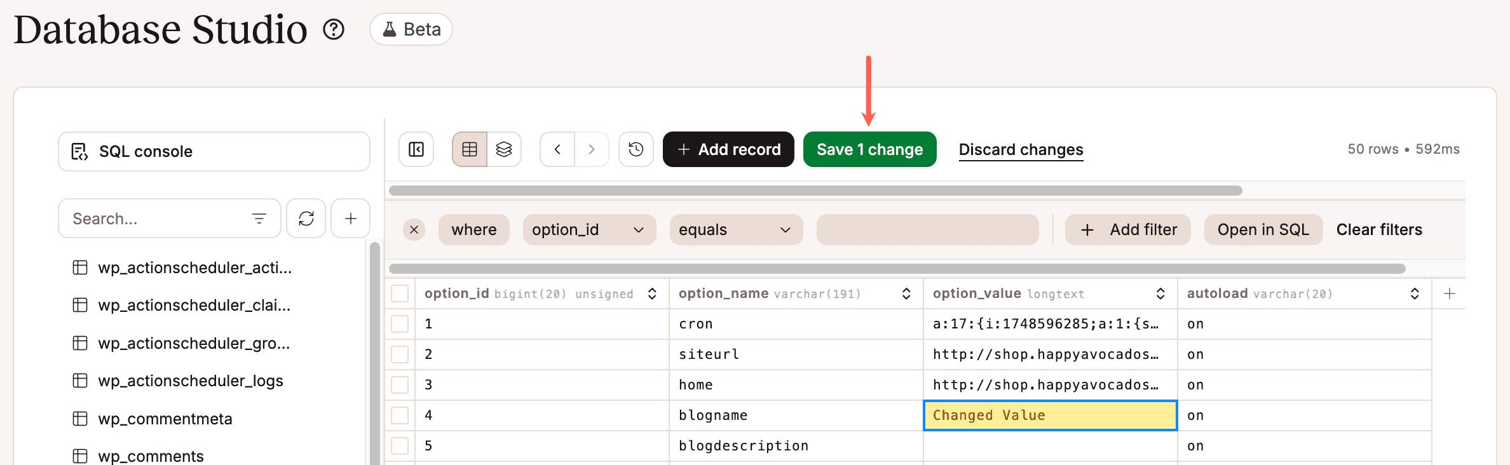Add a new table with plus icon
This screenshot has width=1510, height=465.
pos(350,219)
